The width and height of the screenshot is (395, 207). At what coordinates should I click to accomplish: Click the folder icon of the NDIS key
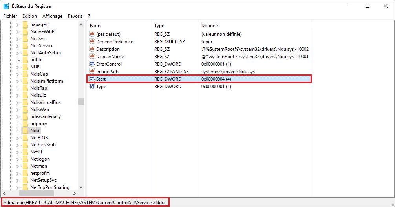(25, 67)
